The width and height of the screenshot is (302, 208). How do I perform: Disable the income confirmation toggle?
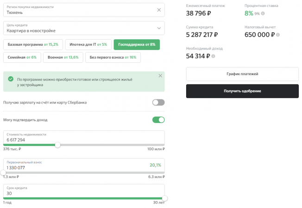158,120
